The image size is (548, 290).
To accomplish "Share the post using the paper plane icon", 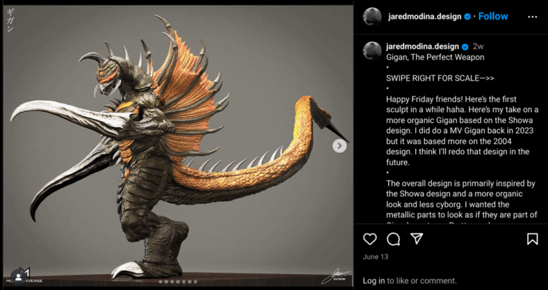I will click(x=417, y=239).
